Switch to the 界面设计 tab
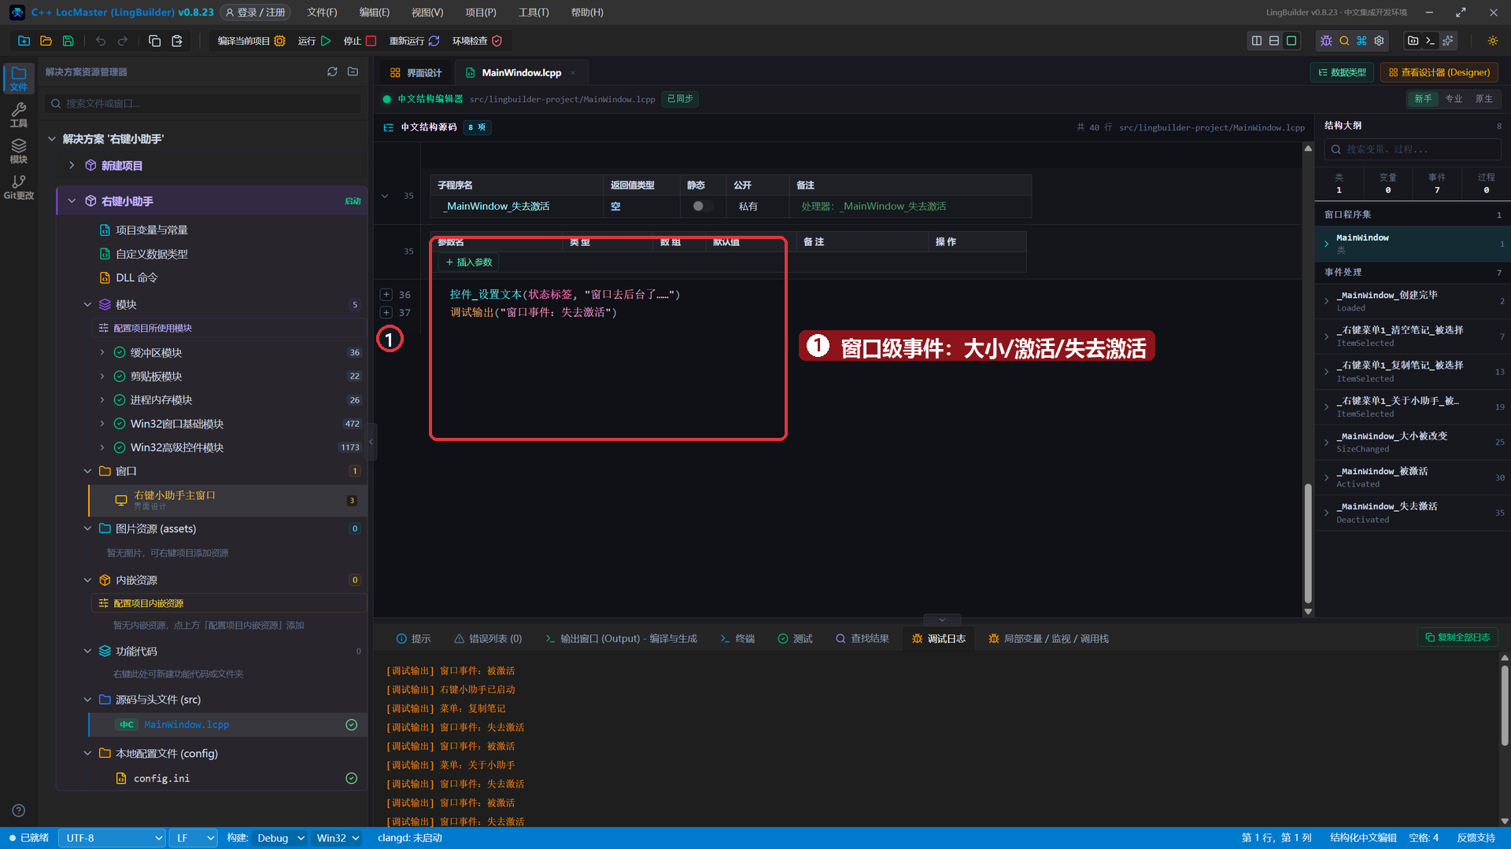The width and height of the screenshot is (1511, 849). point(416,73)
